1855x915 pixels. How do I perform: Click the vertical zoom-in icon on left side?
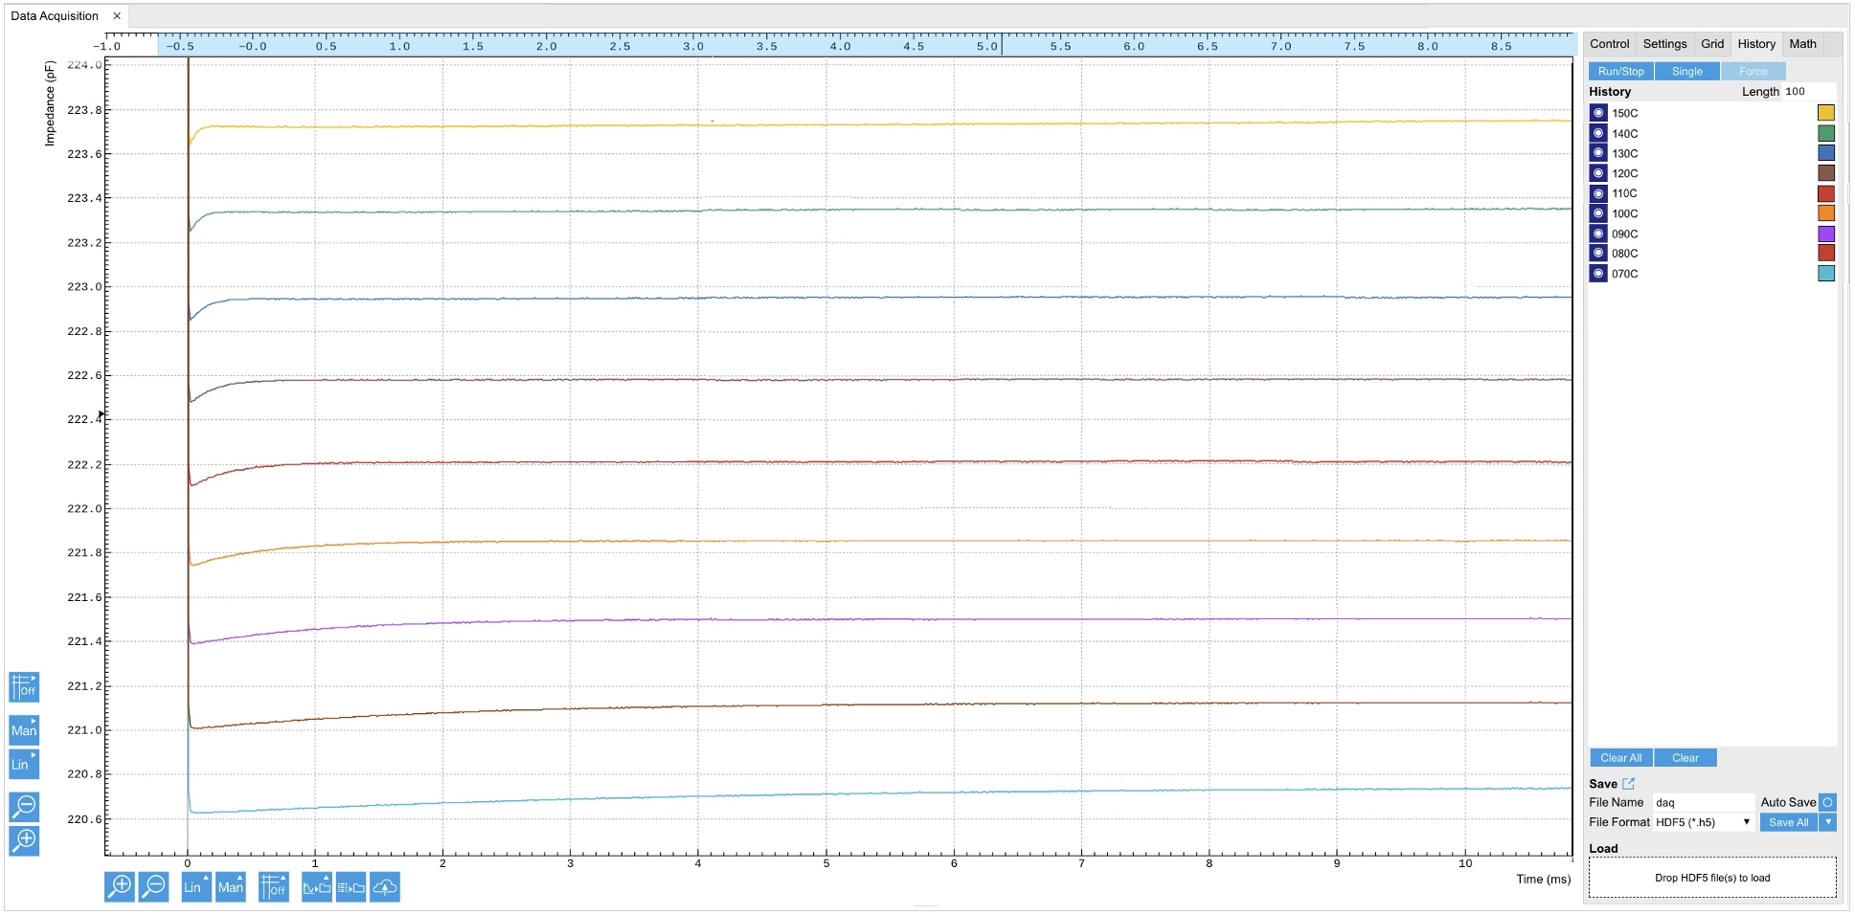(24, 841)
